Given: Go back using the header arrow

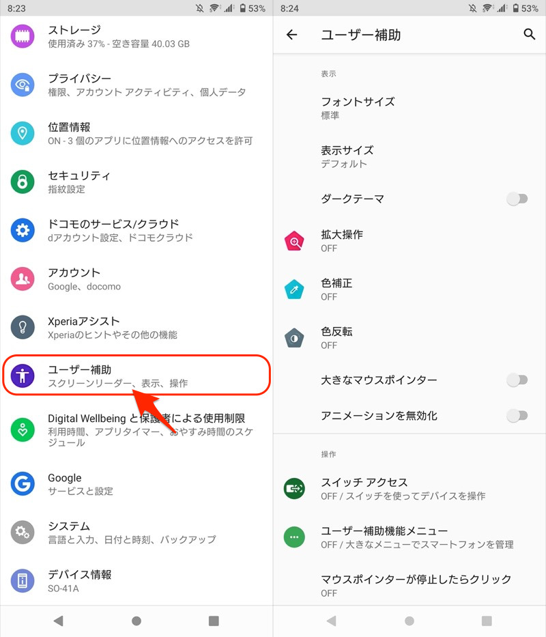Looking at the screenshot, I should click(291, 35).
